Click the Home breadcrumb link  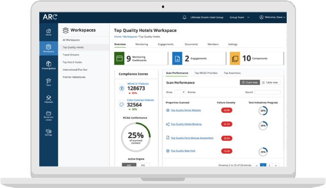pyautogui.click(x=117, y=37)
